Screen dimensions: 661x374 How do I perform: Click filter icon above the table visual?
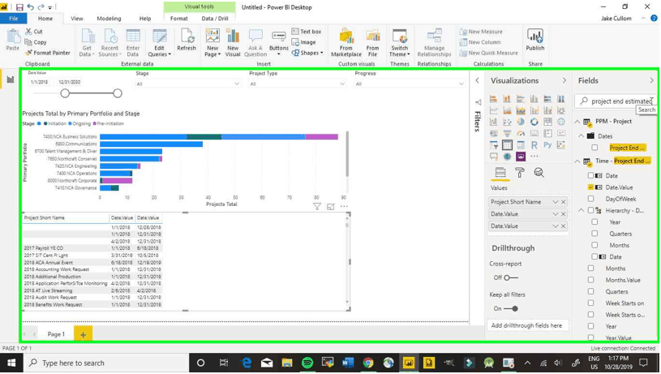coord(317,207)
